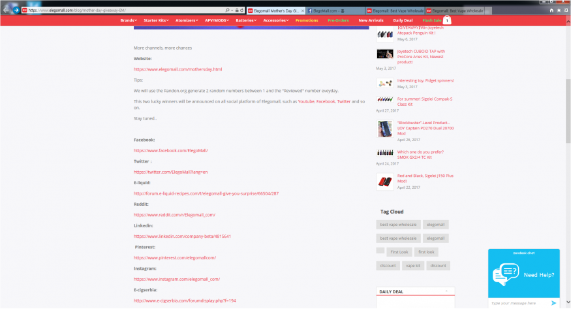Click the Joyetech CUBOID TAP thumbnail
Image resolution: width=571 pixels, height=309 pixels.
385,54
